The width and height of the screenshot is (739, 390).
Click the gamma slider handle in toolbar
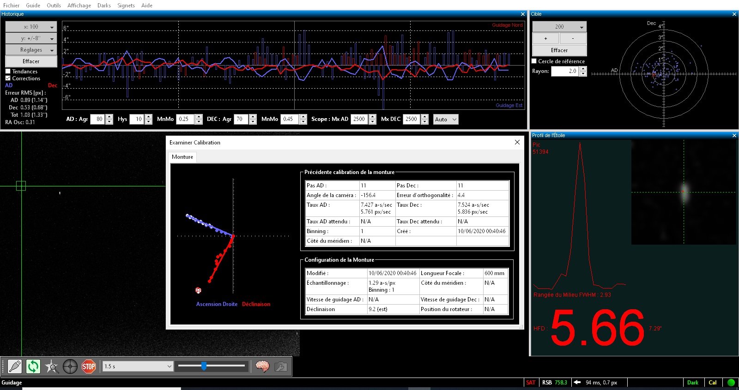[x=204, y=366]
